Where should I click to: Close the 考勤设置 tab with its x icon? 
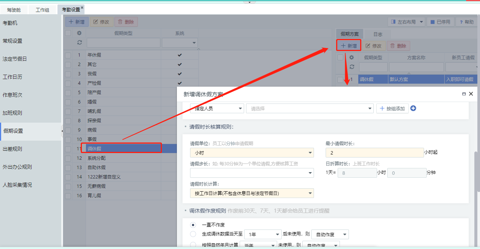[x=82, y=7]
